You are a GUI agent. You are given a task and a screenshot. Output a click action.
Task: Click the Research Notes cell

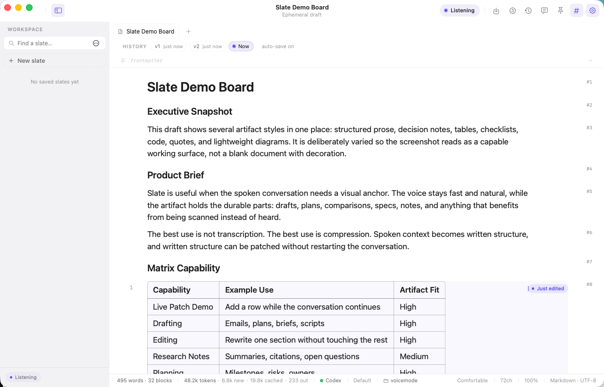pos(183,356)
